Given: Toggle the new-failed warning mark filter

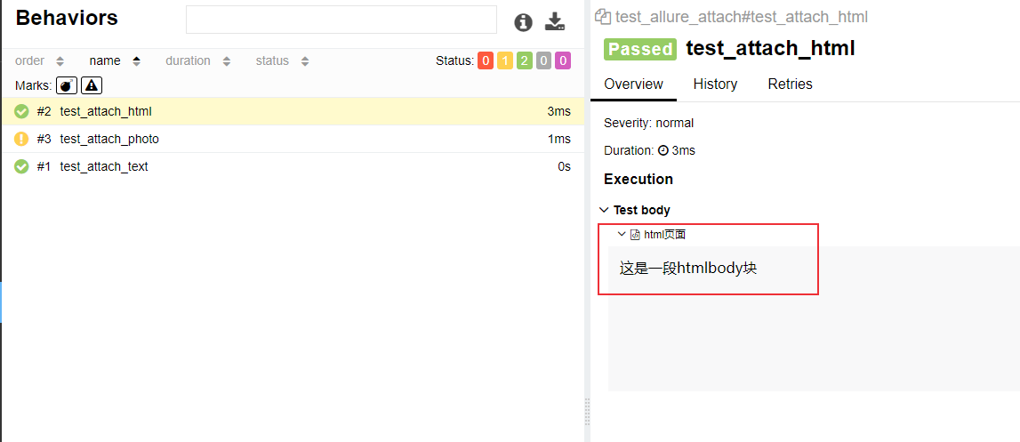Looking at the screenshot, I should coord(92,85).
